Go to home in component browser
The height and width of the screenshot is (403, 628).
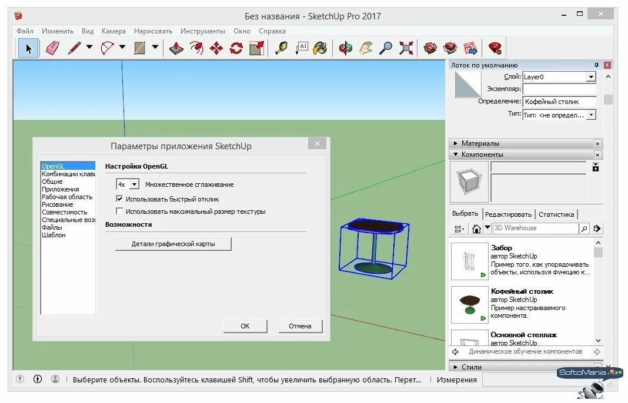477,229
